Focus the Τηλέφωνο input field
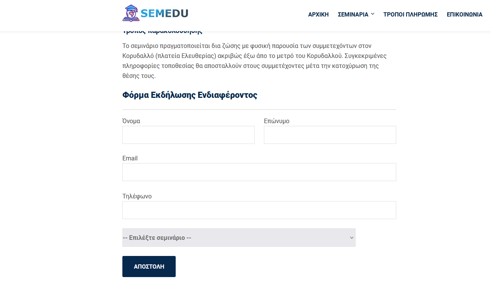The image size is (491, 307). click(x=259, y=210)
